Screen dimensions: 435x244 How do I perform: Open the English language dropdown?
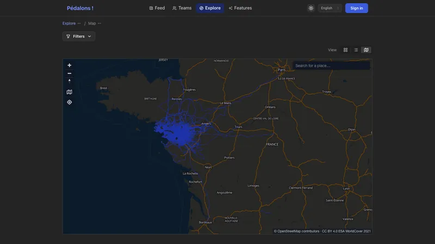point(330,8)
